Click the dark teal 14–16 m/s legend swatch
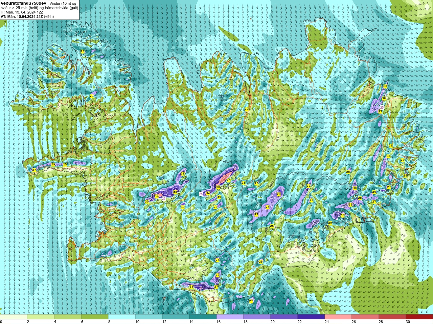The width and height of the screenshot is (433, 324). point(203,317)
